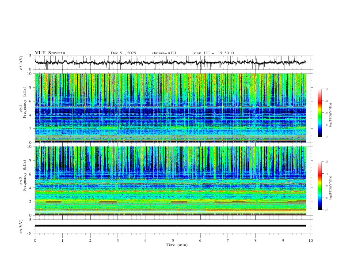Click the upper color bar "-7" tick label
The height and width of the screenshot is (270, 350).
[x=326, y=137]
